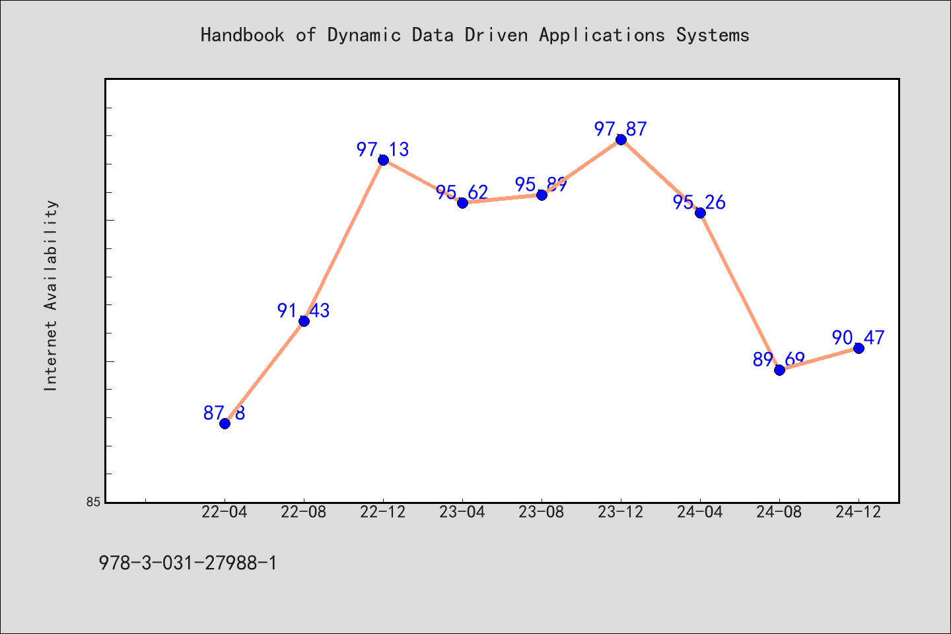Click the data point labeled 91.43
The width and height of the screenshot is (951, 634).
coord(304,321)
